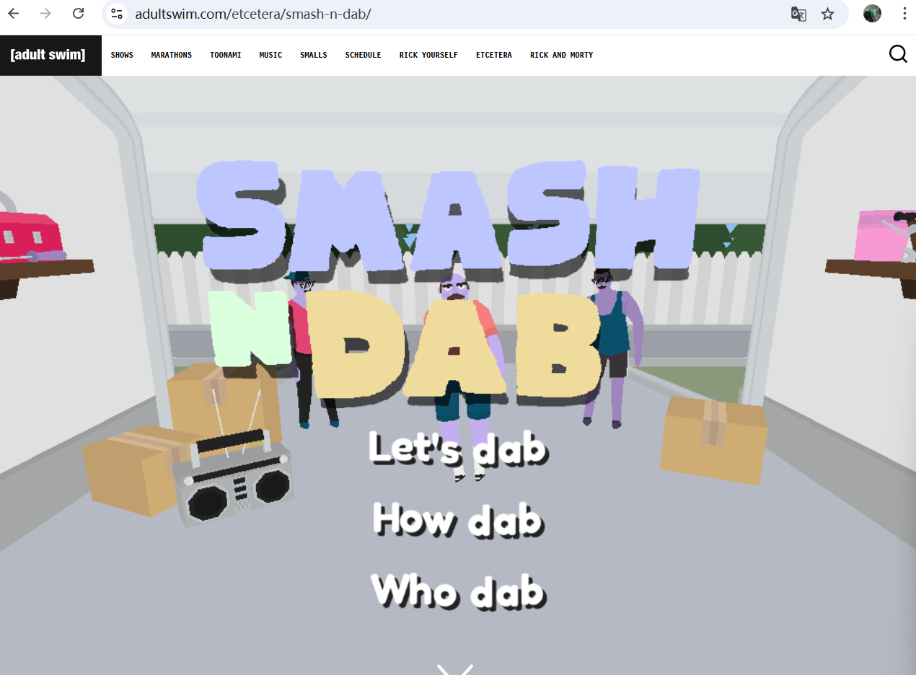This screenshot has width=916, height=675.
Task: Click the down chevron below the menu
Action: (455, 669)
